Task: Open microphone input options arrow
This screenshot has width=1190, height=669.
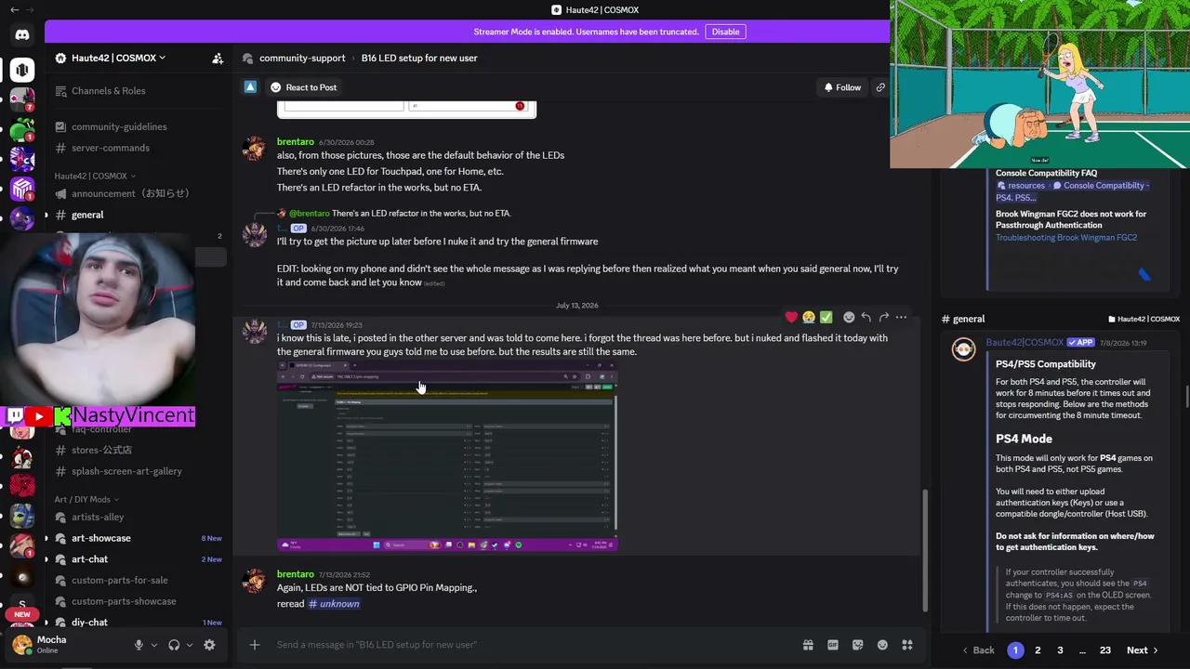Action: pos(154,645)
